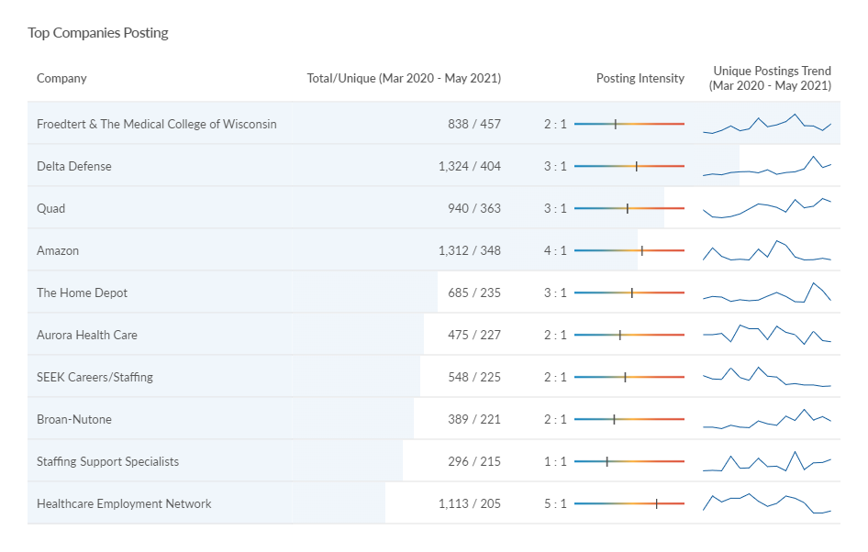Image resolution: width=868 pixels, height=552 pixels.
Task: Click the 296 / 215 postings value
Action: click(474, 461)
